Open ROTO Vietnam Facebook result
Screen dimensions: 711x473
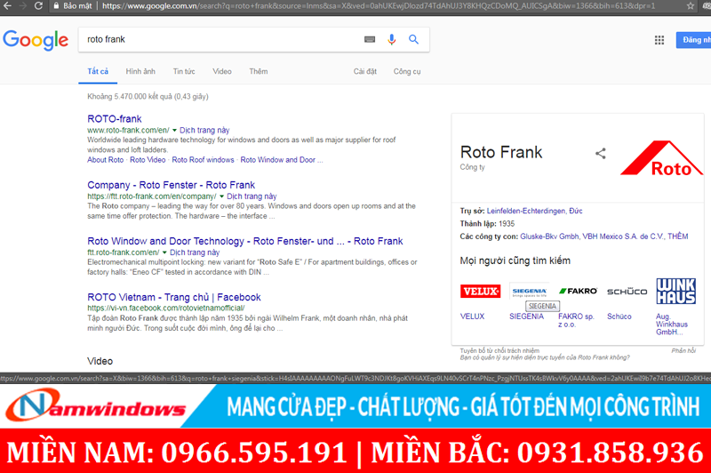[x=174, y=298]
